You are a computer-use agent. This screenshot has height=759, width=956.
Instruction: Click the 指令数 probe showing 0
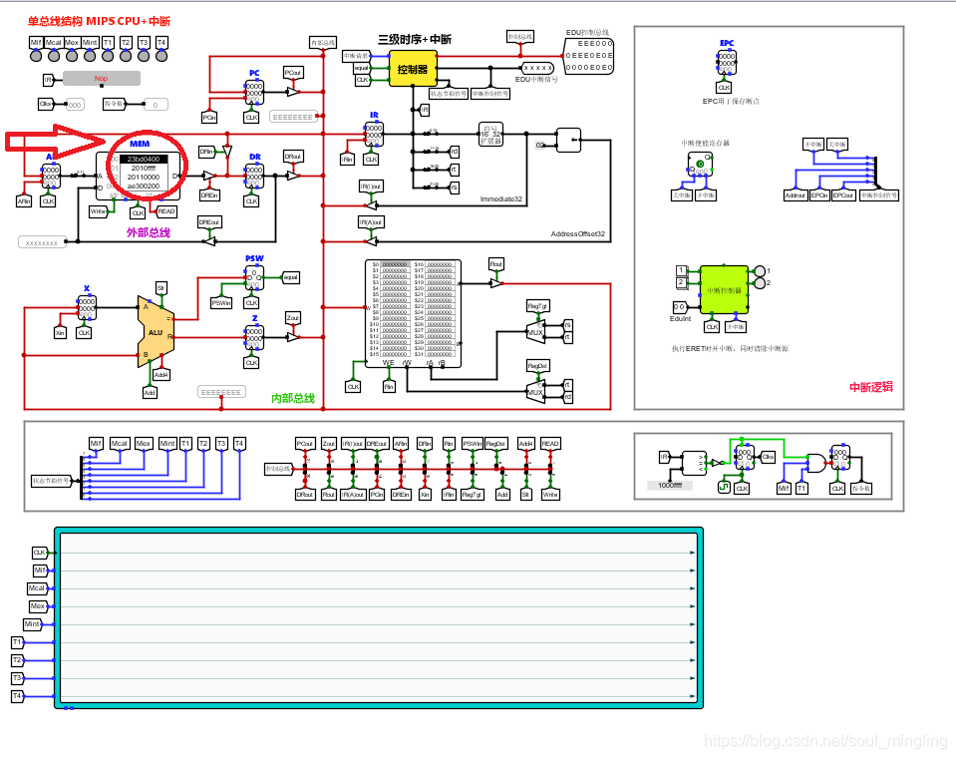pos(156,105)
